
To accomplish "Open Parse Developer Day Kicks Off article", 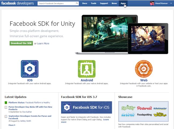I will 30,108.
